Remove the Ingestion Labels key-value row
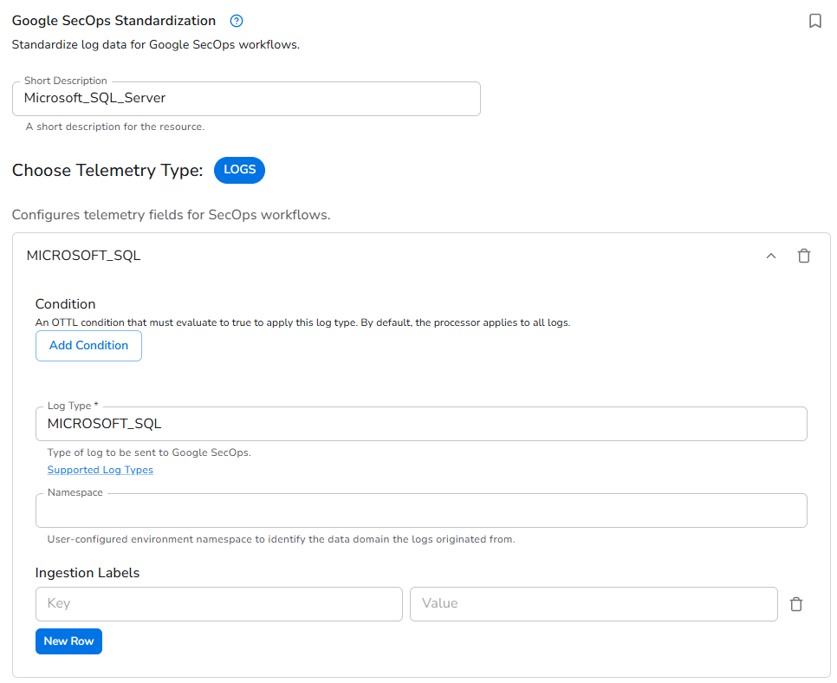The width and height of the screenshot is (837, 683). tap(796, 604)
